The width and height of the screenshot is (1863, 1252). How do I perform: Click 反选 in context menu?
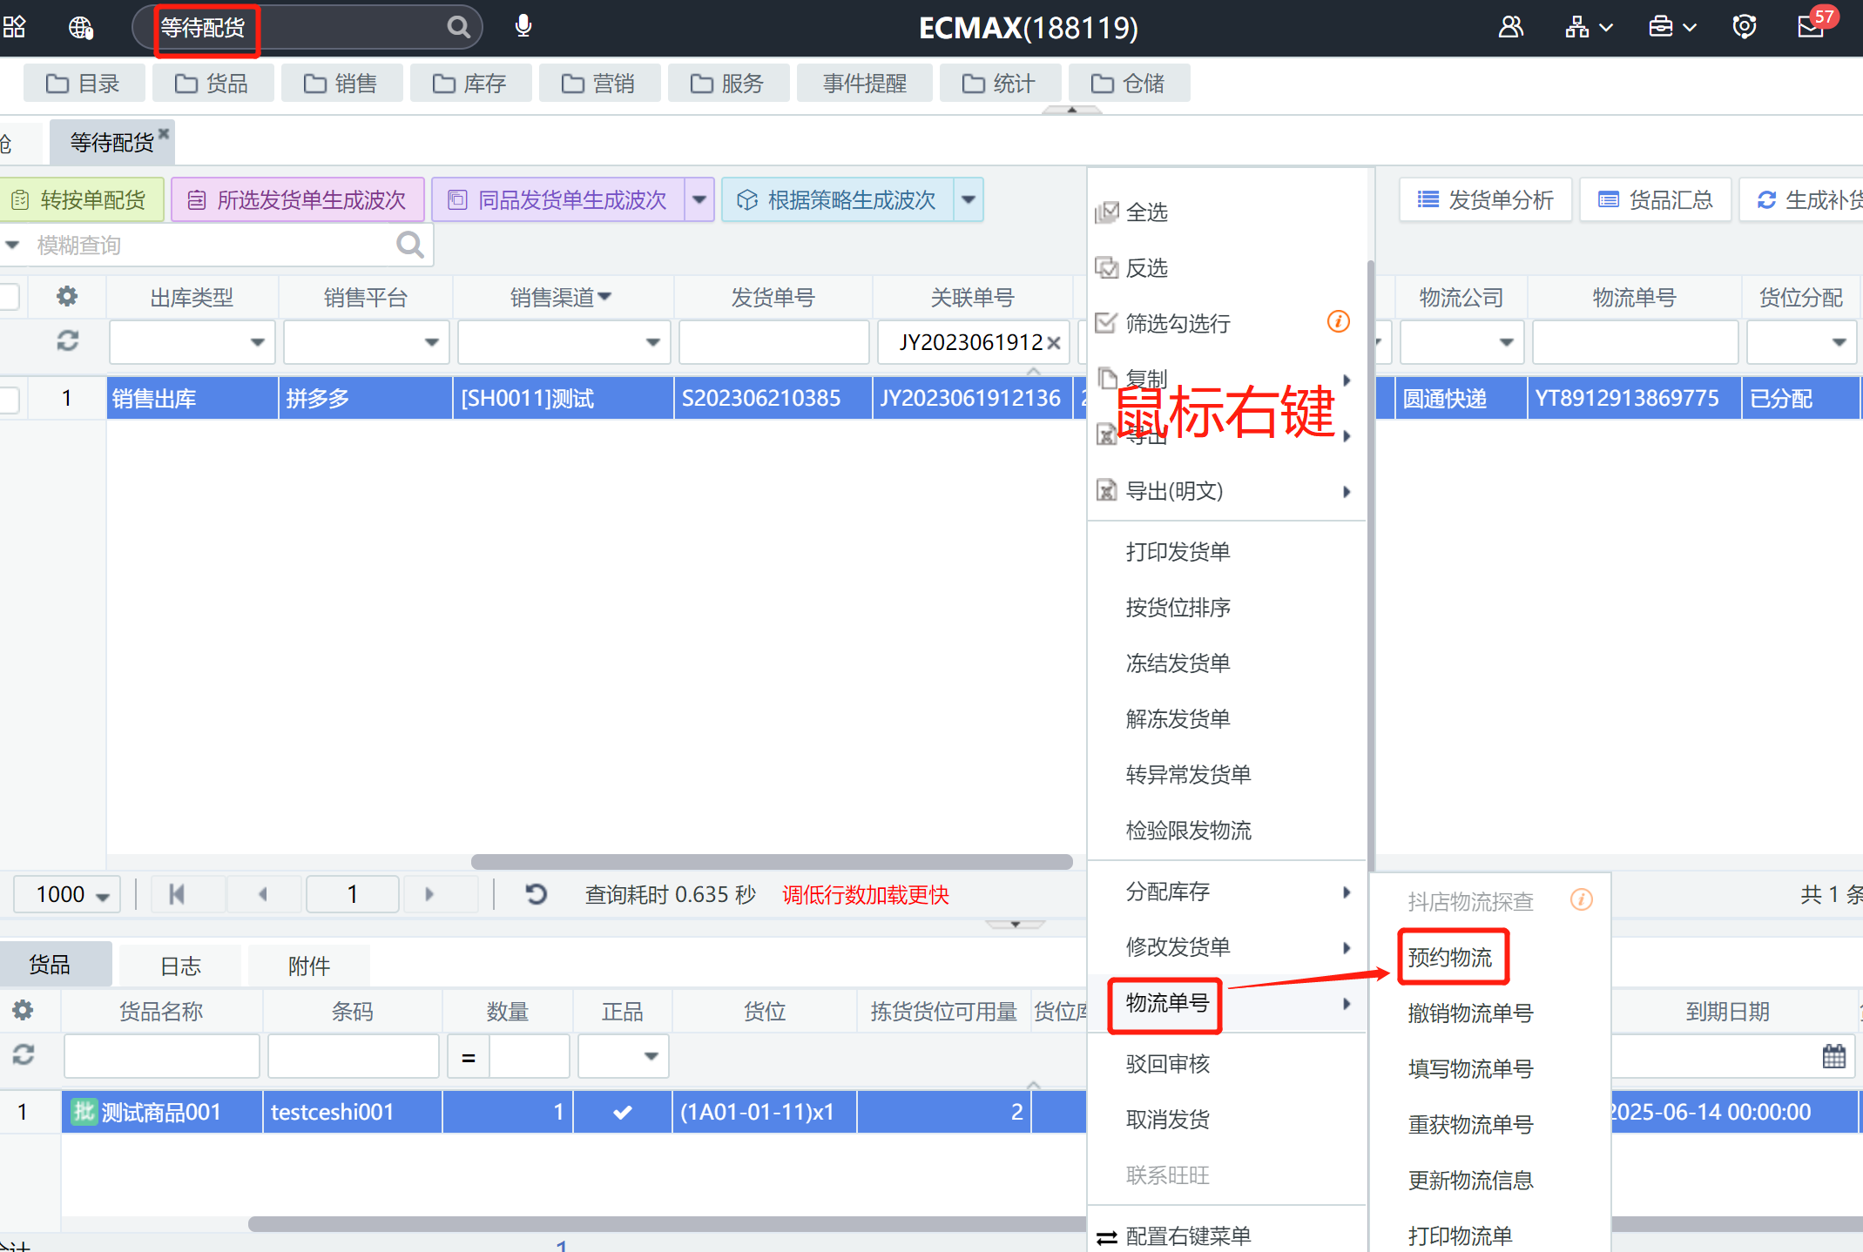point(1146,267)
